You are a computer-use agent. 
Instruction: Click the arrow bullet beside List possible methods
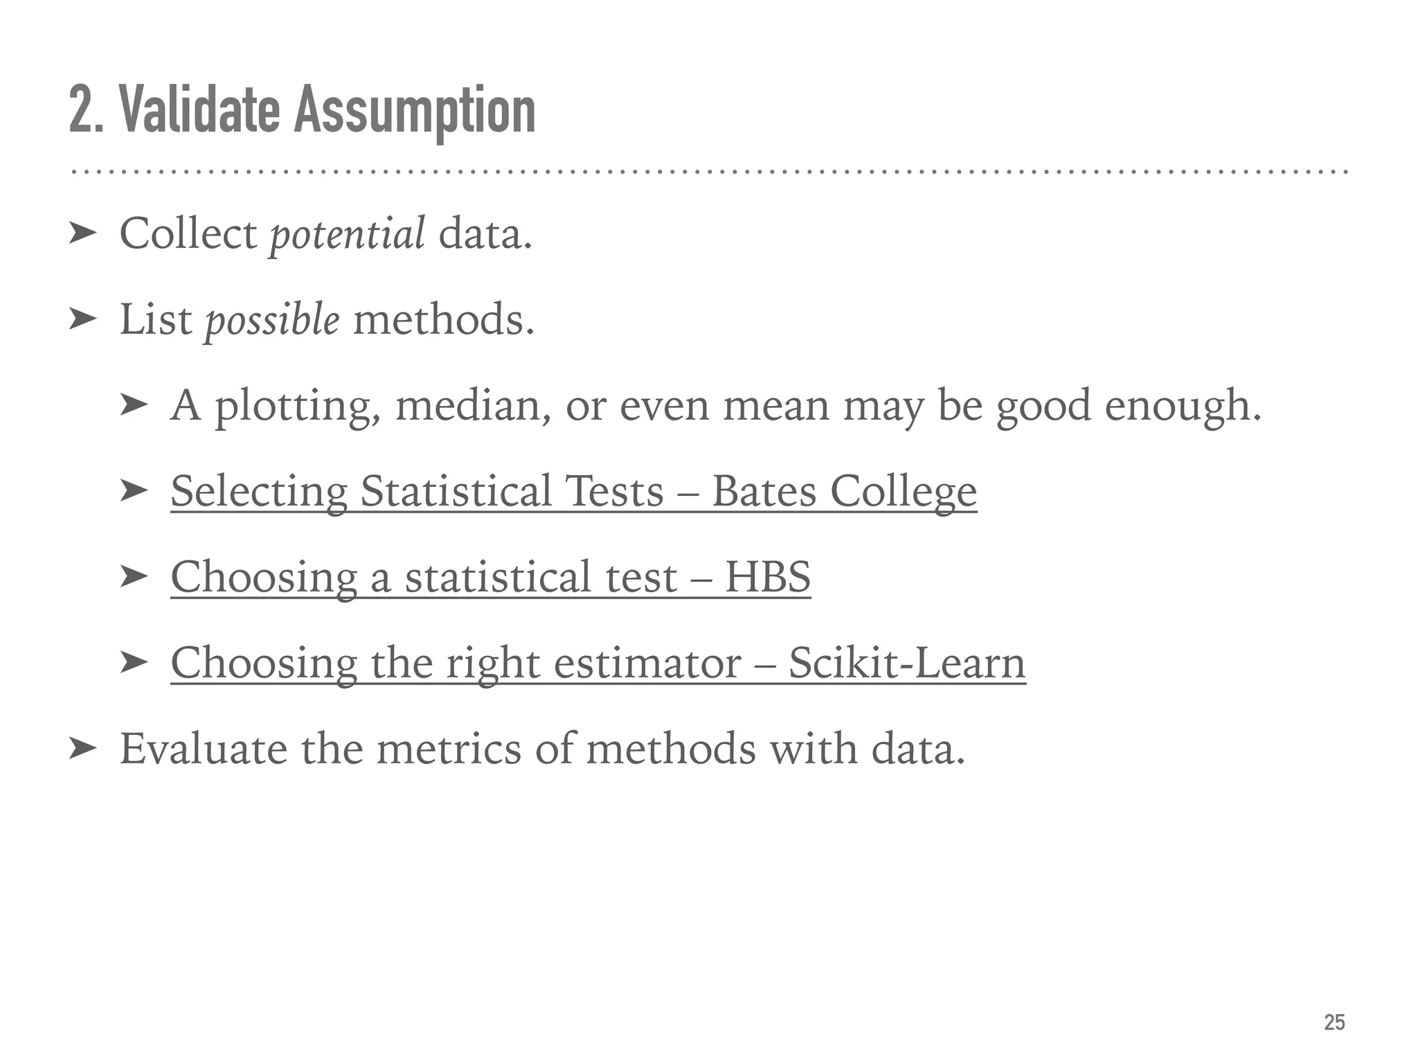(82, 319)
